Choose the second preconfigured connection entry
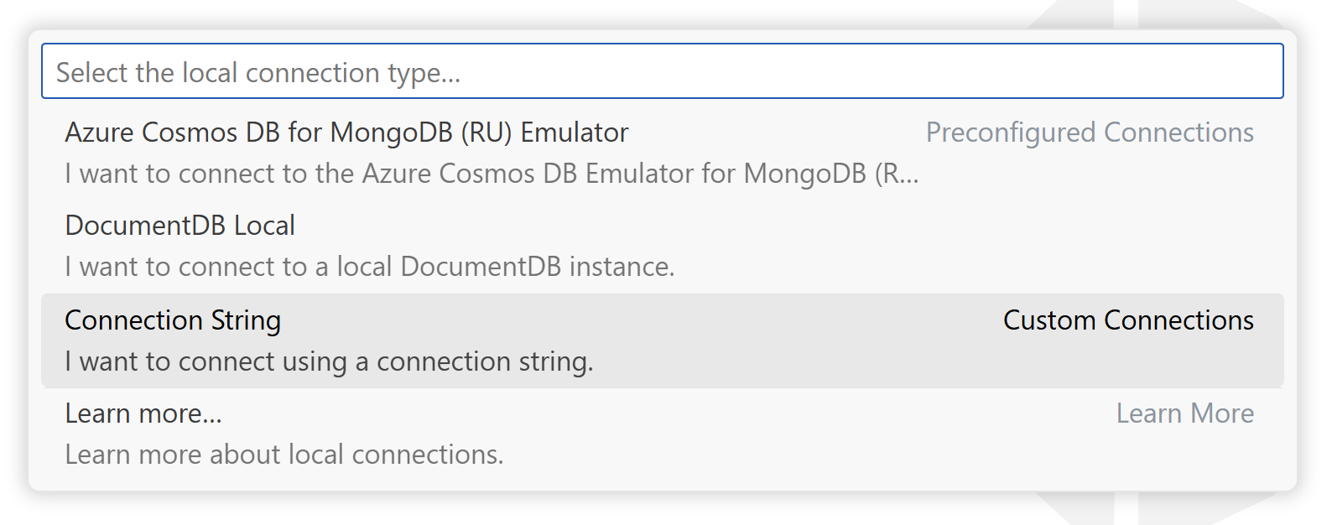Viewport: 1332px width, 525px height. pyautogui.click(x=180, y=225)
